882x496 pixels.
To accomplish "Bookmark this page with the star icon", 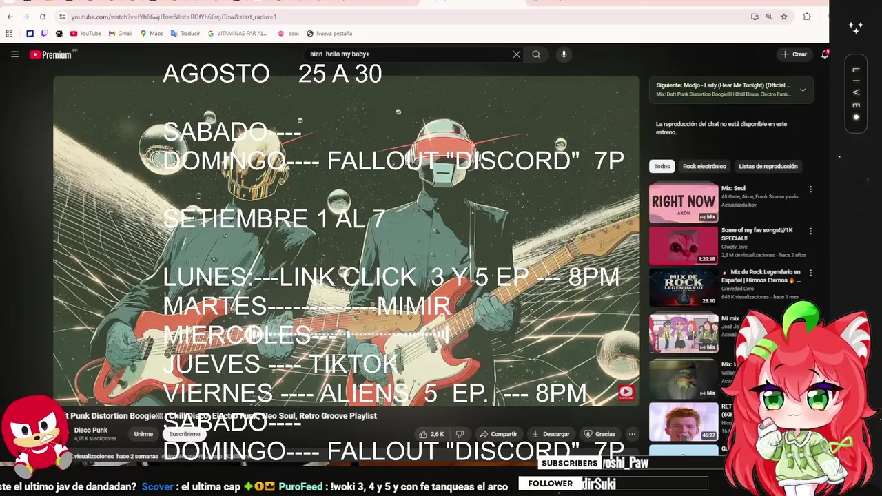I will pyautogui.click(x=784, y=17).
